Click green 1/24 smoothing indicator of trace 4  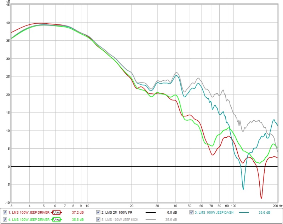pos(57,219)
